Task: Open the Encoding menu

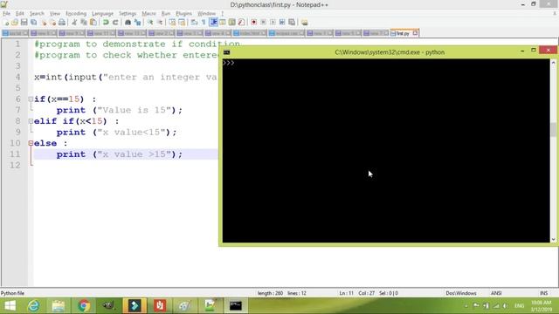Action: pyautogui.click(x=76, y=14)
